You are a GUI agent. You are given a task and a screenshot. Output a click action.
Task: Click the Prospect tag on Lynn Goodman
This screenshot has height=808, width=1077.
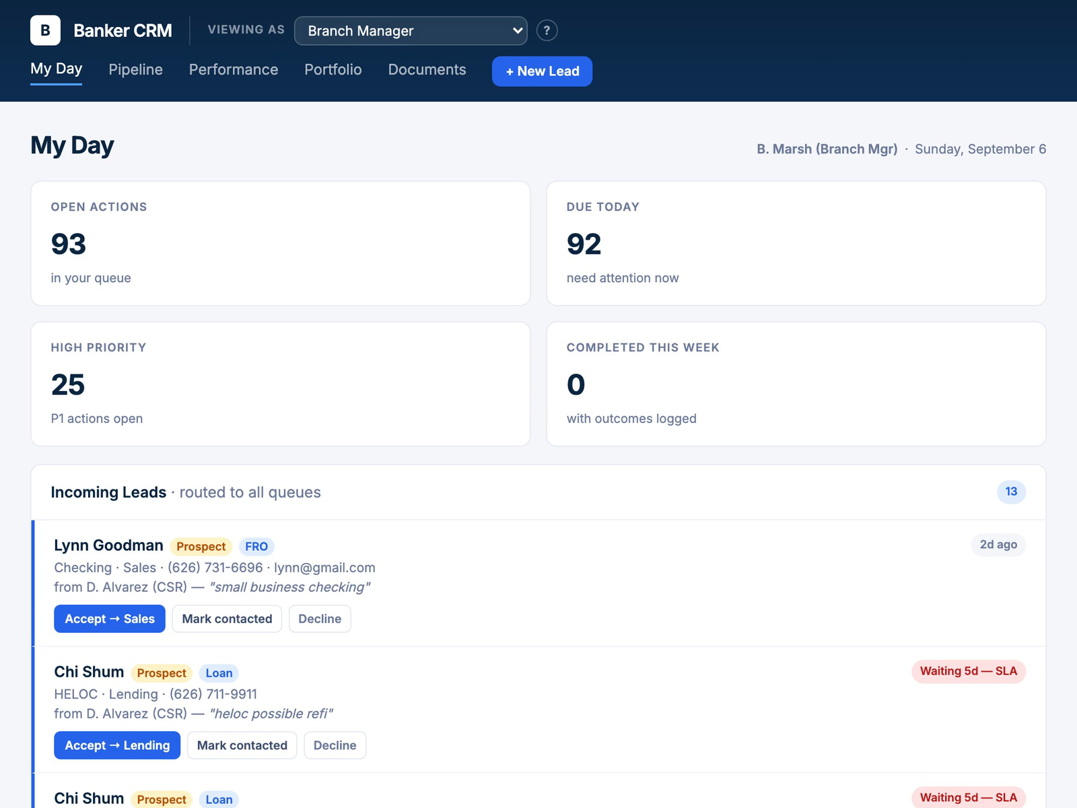coord(201,547)
